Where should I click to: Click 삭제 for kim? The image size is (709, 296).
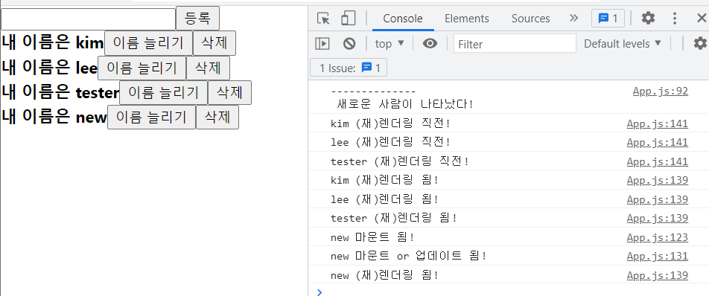tap(214, 43)
